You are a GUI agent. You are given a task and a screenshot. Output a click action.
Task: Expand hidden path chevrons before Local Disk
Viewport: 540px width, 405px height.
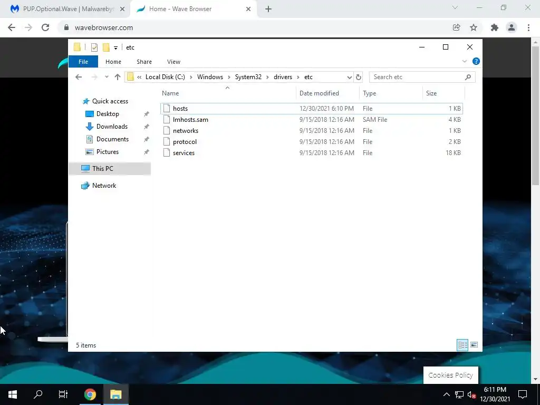[139, 77]
